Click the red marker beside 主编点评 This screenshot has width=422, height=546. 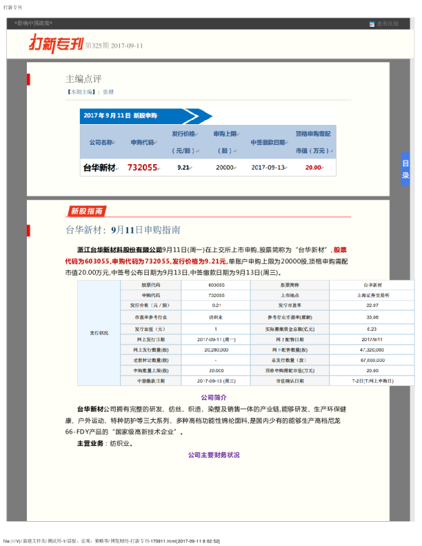click(28, 79)
